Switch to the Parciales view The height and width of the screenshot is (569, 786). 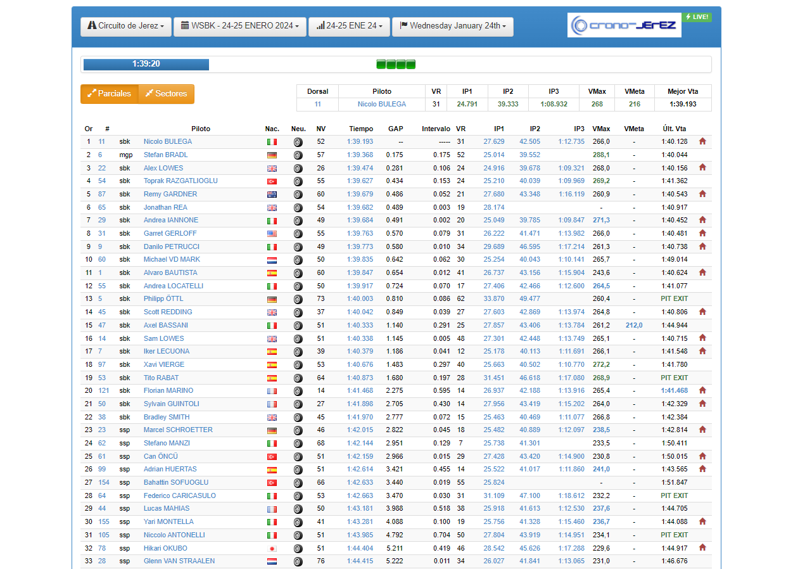click(x=109, y=94)
